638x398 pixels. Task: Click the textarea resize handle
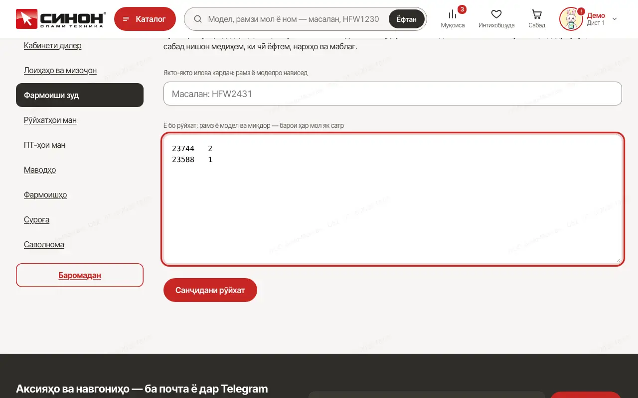pyautogui.click(x=619, y=260)
